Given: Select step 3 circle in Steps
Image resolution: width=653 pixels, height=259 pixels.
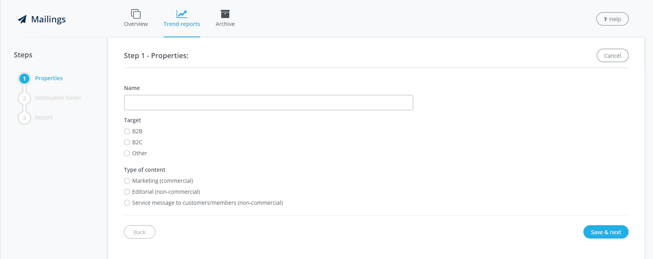Looking at the screenshot, I should (x=24, y=118).
